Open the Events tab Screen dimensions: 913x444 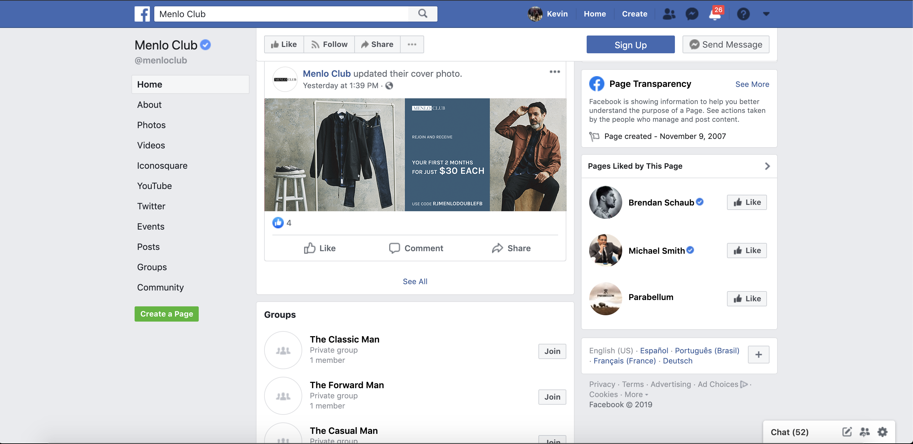pyautogui.click(x=150, y=227)
